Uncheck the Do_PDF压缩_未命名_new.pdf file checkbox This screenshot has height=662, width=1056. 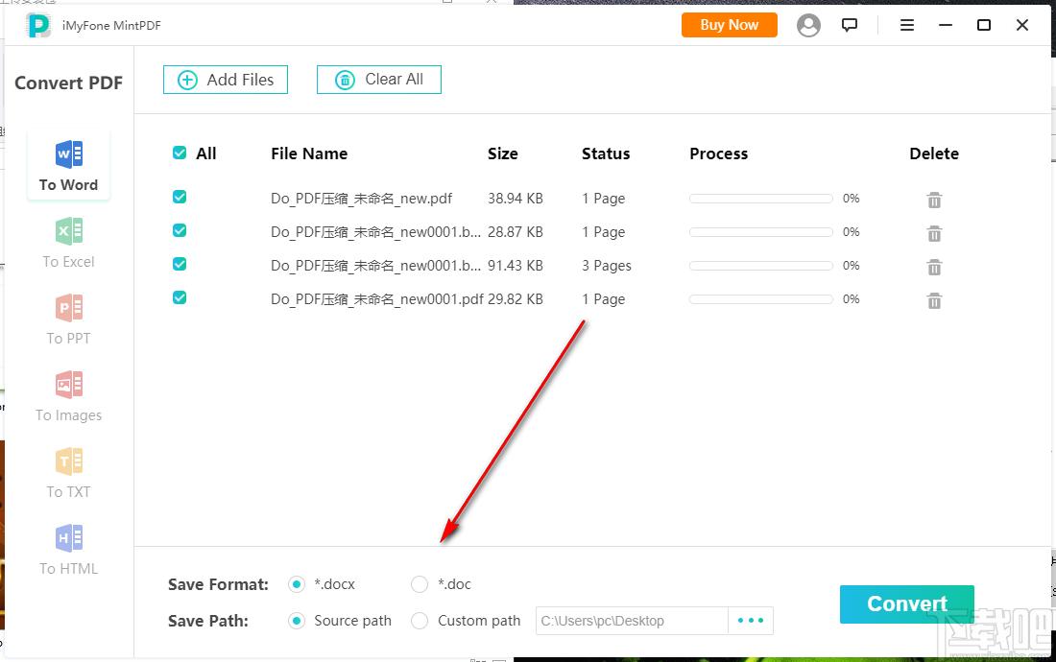click(180, 197)
